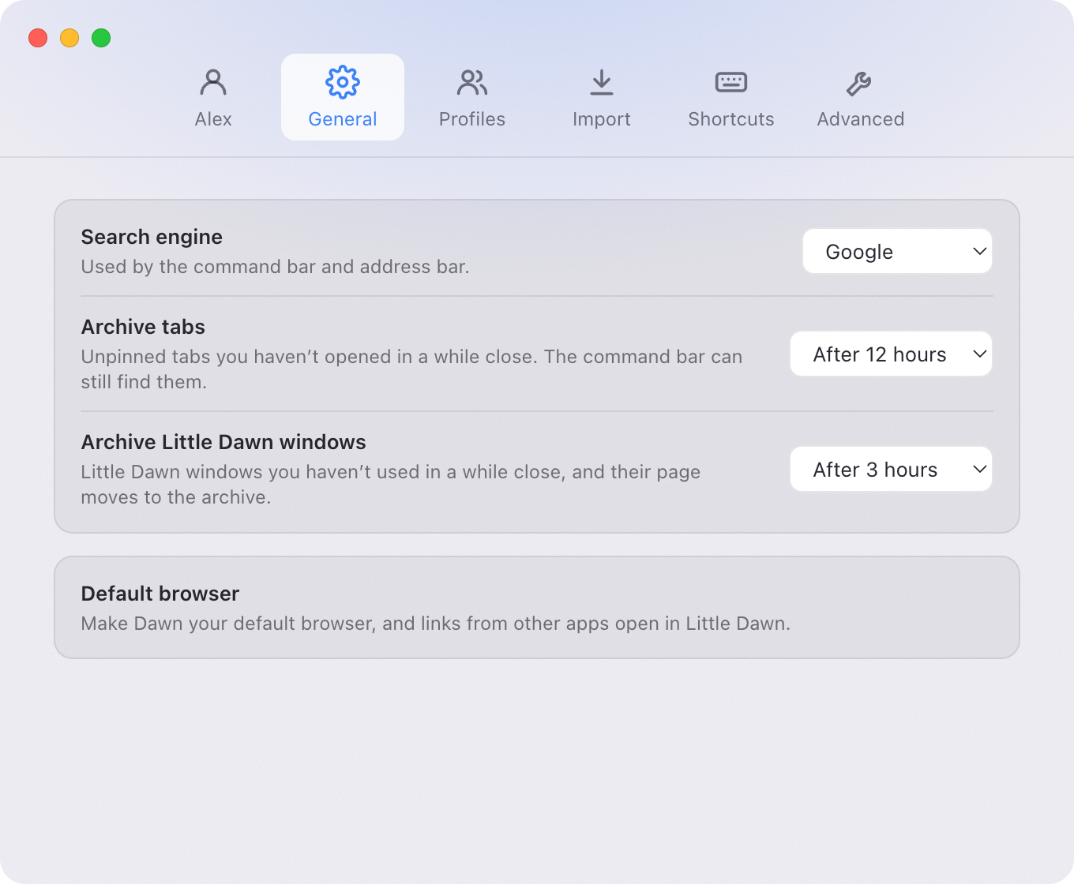Click the 'Make Dawn your default browser' description
1074x884 pixels.
tap(436, 624)
